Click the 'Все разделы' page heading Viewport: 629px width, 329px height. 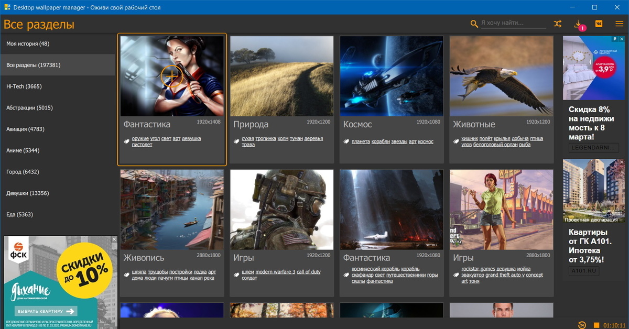point(39,25)
